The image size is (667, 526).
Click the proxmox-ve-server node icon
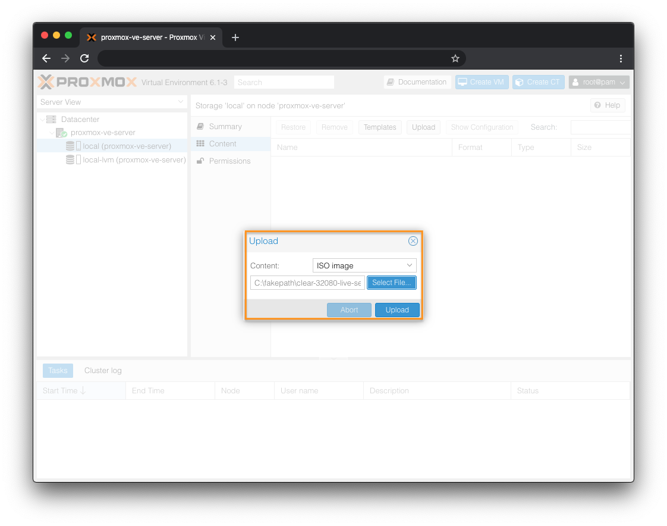tap(61, 133)
